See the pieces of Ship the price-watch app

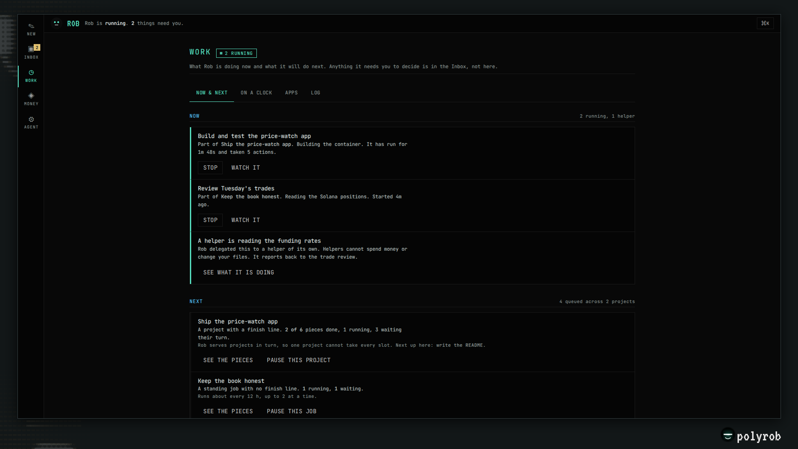click(228, 360)
